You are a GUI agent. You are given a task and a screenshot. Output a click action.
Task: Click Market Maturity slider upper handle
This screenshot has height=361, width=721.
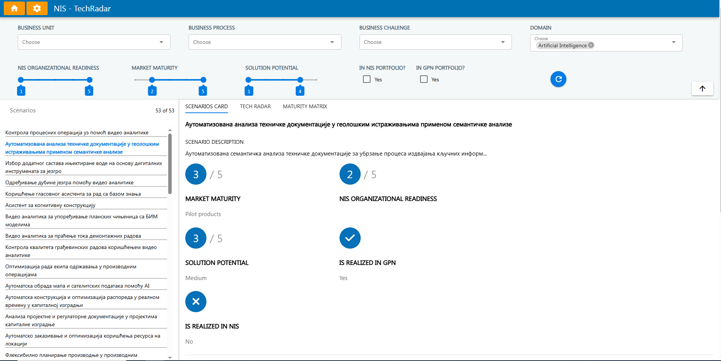coord(203,80)
